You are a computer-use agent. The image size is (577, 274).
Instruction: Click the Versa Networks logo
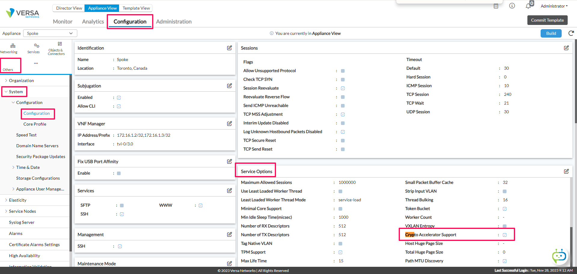[23, 13]
